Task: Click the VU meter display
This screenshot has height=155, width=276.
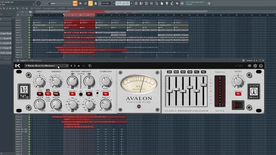Action: click(x=139, y=84)
